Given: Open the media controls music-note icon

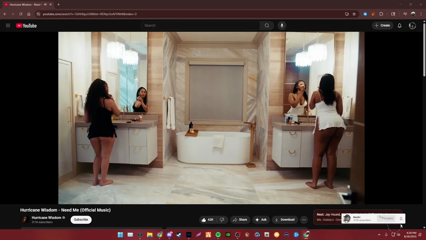Looking at the screenshot, I should pos(405,14).
